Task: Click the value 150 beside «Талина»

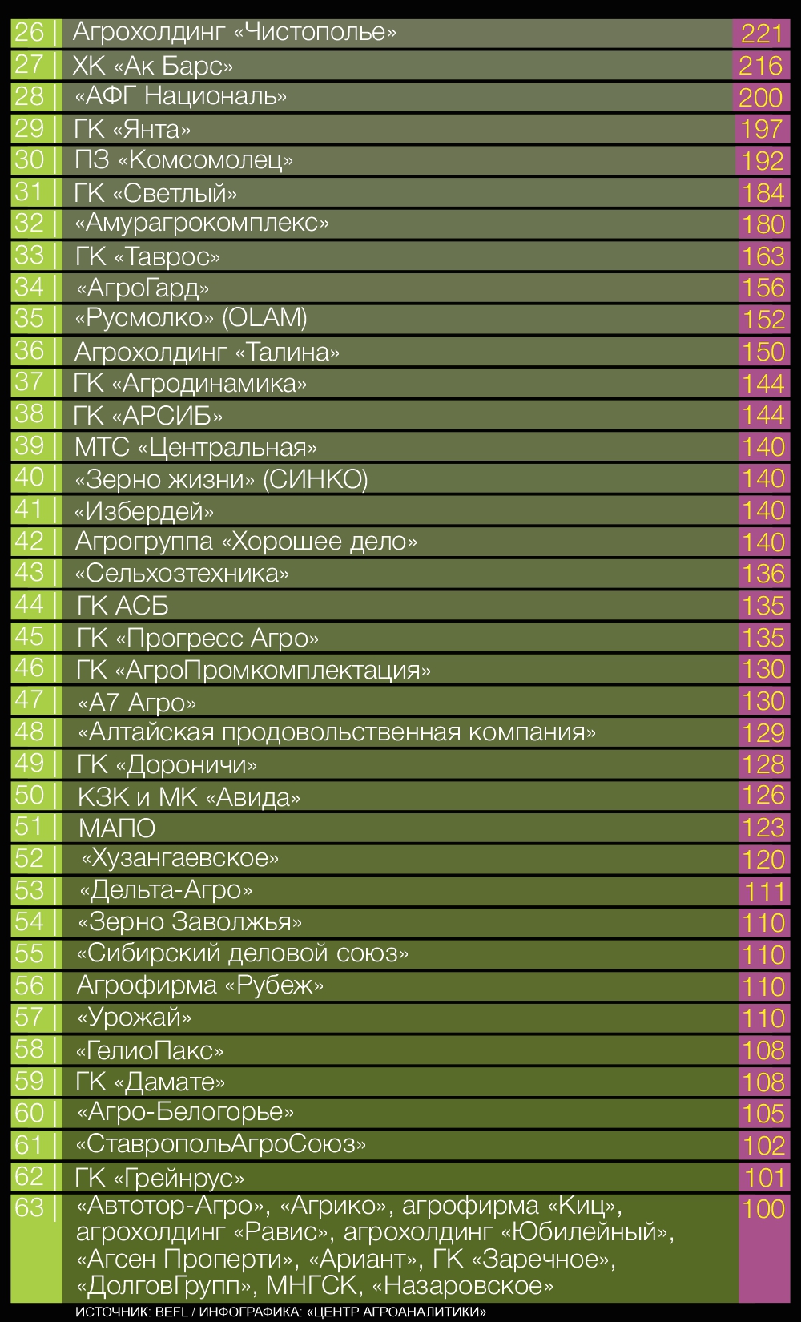Action: tap(764, 352)
